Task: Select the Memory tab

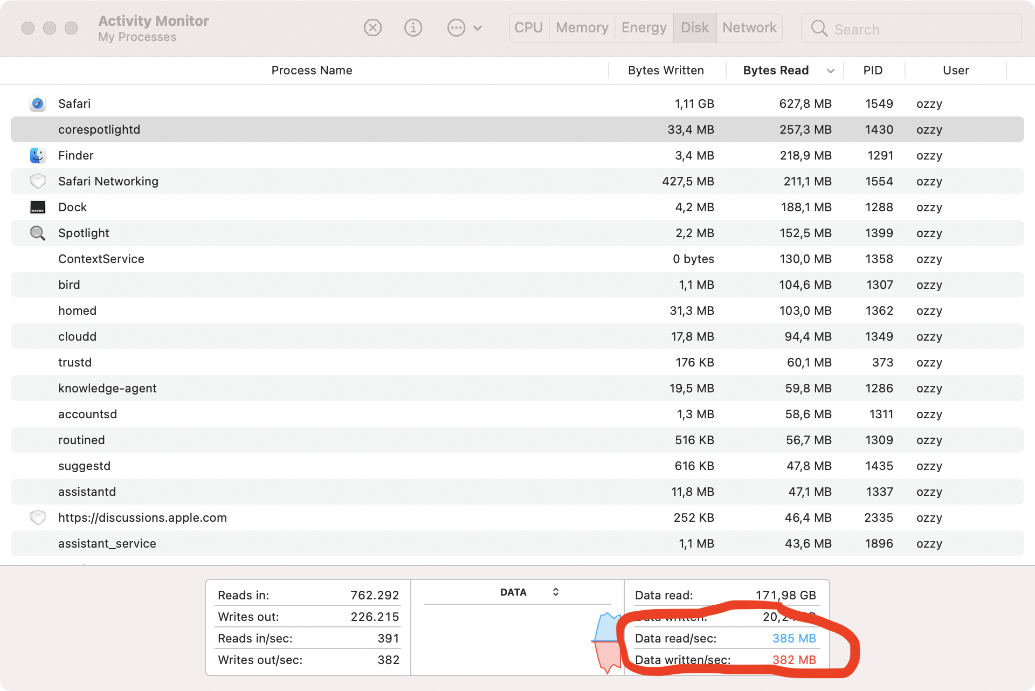Action: click(x=582, y=27)
